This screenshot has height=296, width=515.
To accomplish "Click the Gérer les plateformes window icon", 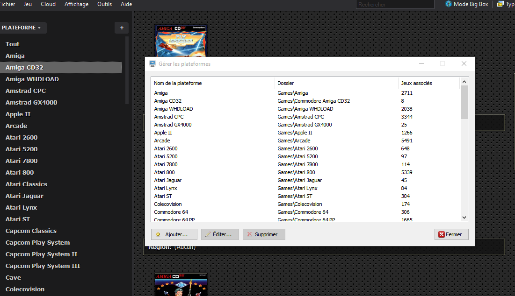I will (x=152, y=63).
